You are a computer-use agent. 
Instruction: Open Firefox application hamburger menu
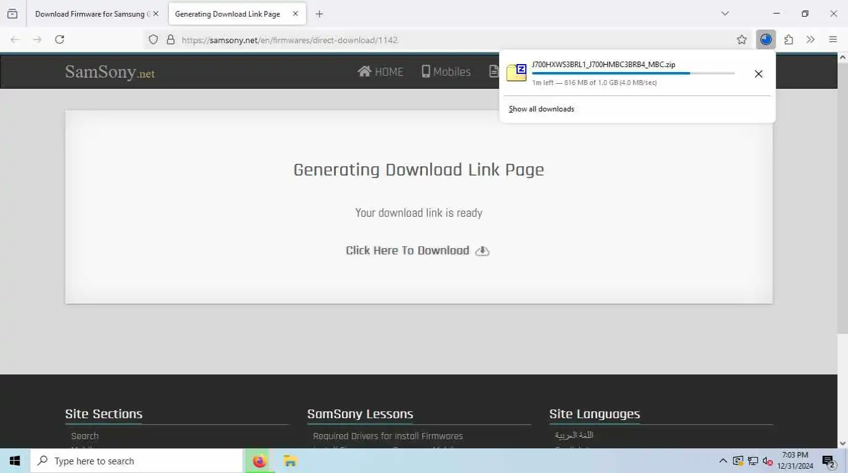pos(833,39)
